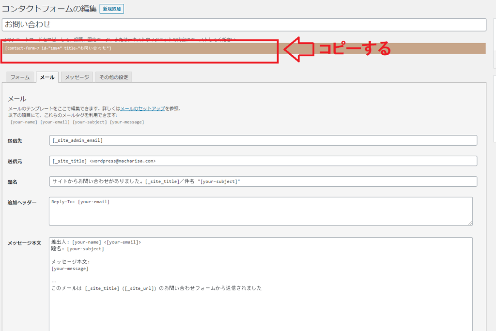The width and height of the screenshot is (496, 331).
Task: Click the red コピーする label
Action: [x=354, y=49]
